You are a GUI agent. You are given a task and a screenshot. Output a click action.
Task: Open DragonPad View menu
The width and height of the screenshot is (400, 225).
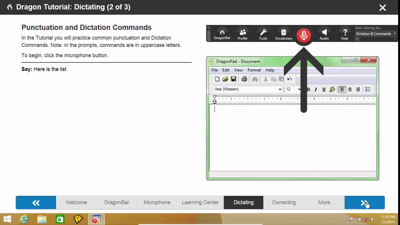(x=238, y=70)
